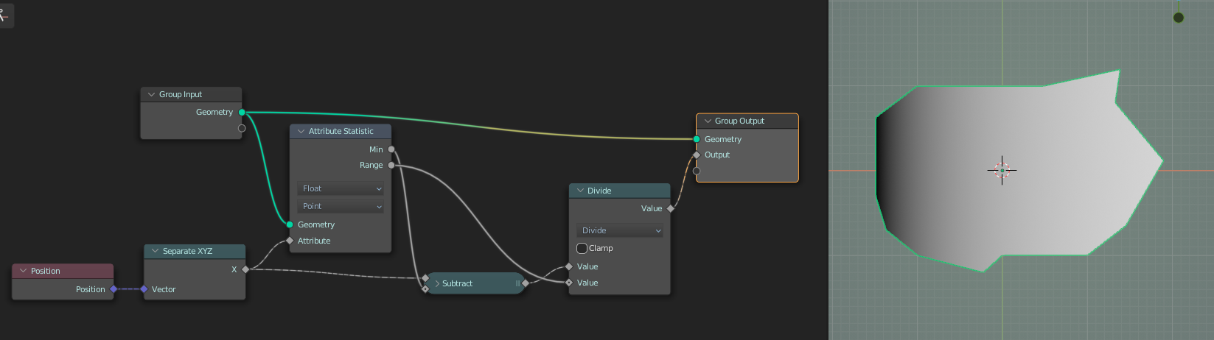This screenshot has width=1214, height=340.
Task: Enable the Clamp checkbox
Action: (x=582, y=249)
